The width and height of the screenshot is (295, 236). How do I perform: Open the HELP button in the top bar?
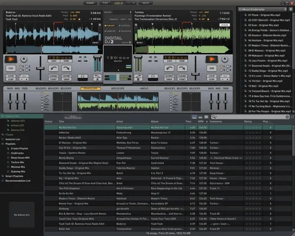(146, 3)
